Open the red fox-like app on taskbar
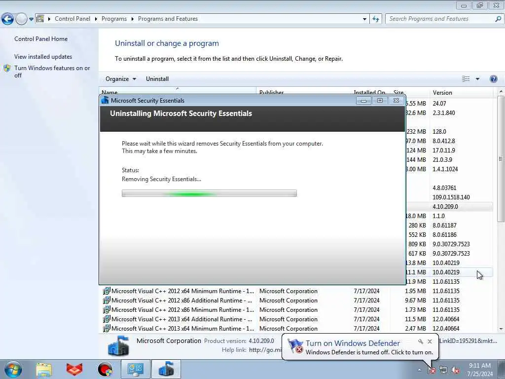This screenshot has height=379, width=505. (74, 370)
